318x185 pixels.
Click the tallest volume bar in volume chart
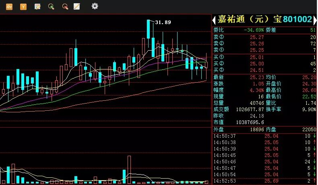tap(129, 170)
